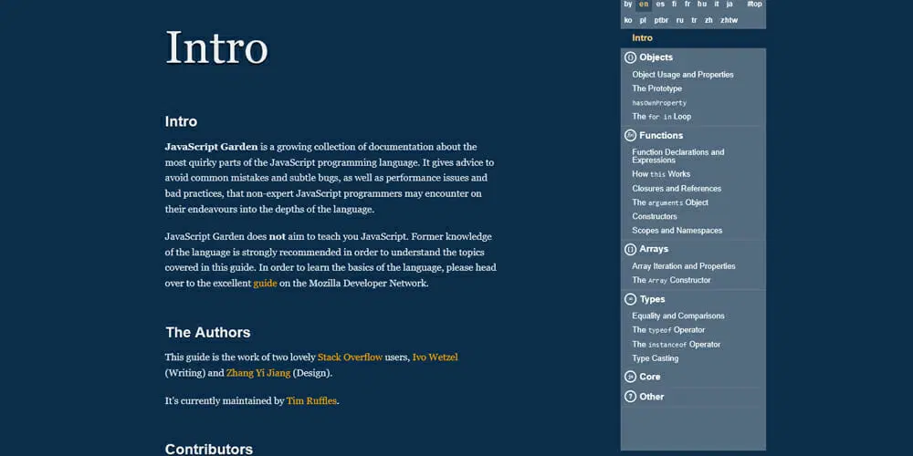913x456 pixels.
Task: Expand the Other section heading
Action: point(652,397)
